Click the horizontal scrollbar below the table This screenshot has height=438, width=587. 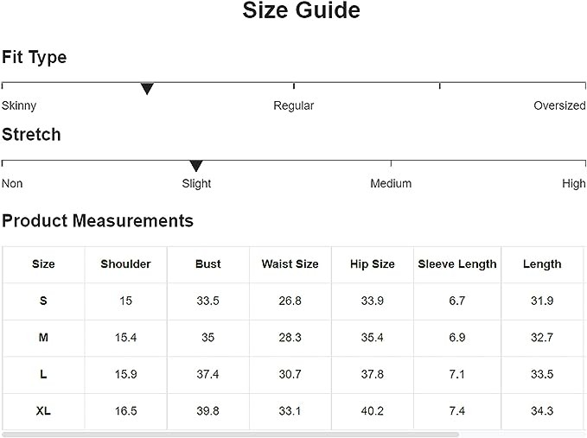230,435
